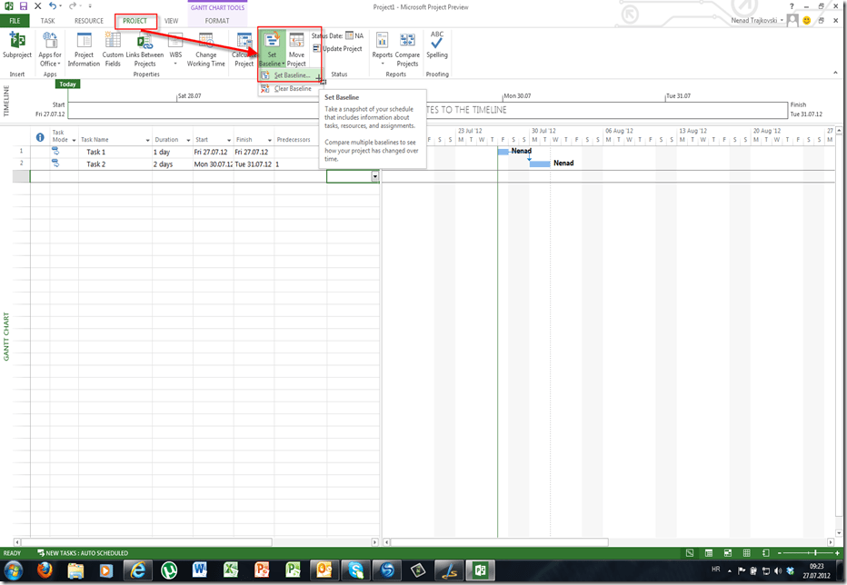This screenshot has height=585, width=847.
Task: Select Clear Baseline menu entry
Action: [292, 89]
